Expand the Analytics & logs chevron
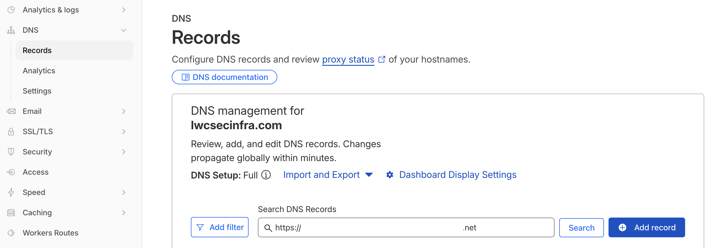The height and width of the screenshot is (248, 706). tap(124, 10)
